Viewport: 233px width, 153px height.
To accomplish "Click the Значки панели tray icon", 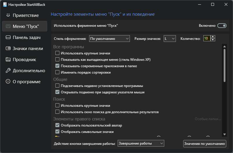I will [x=8, y=48].
